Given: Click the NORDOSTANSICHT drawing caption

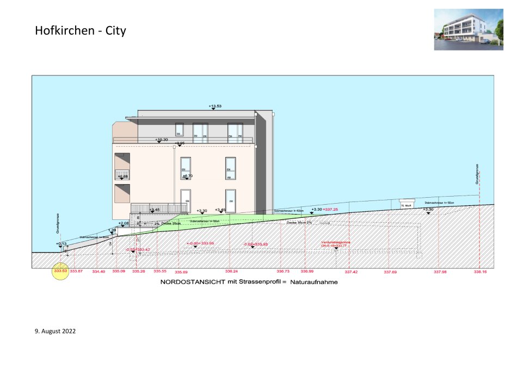Looking at the screenshot, I should tap(248, 283).
